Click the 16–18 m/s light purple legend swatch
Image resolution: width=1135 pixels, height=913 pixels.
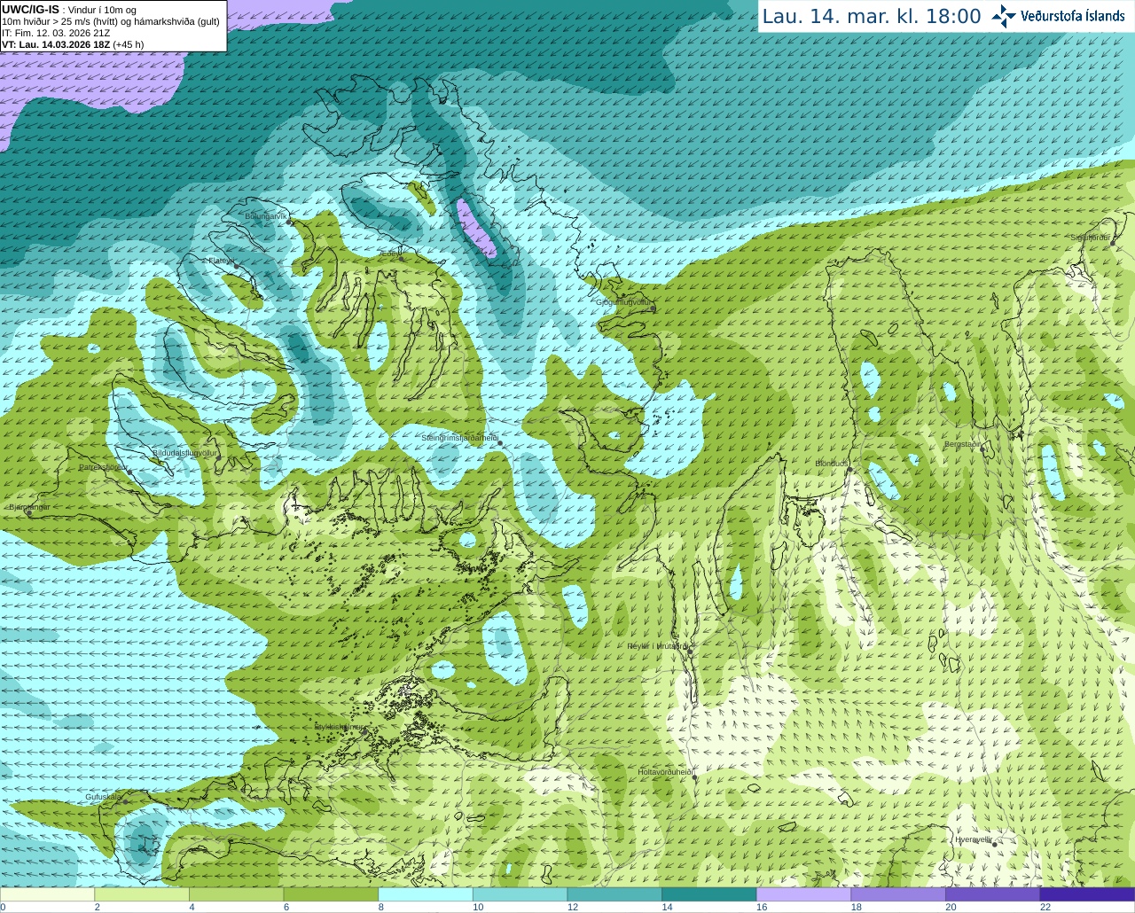(803, 894)
